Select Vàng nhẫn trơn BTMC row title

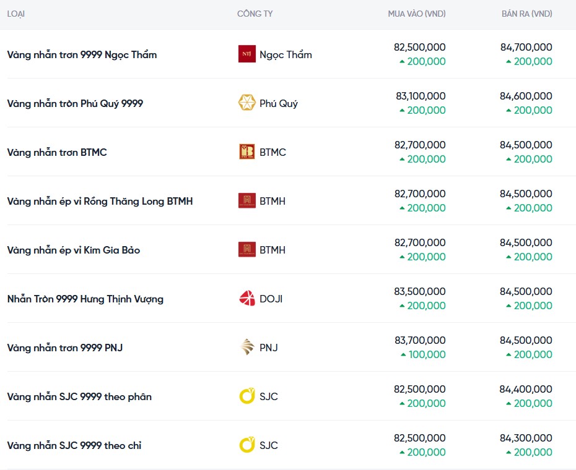point(57,152)
